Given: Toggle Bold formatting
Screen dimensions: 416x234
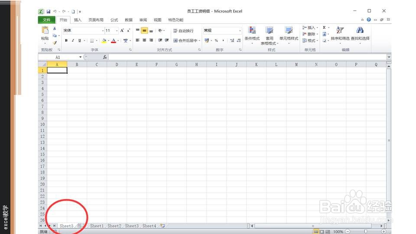Looking at the screenshot, I should [x=66, y=41].
